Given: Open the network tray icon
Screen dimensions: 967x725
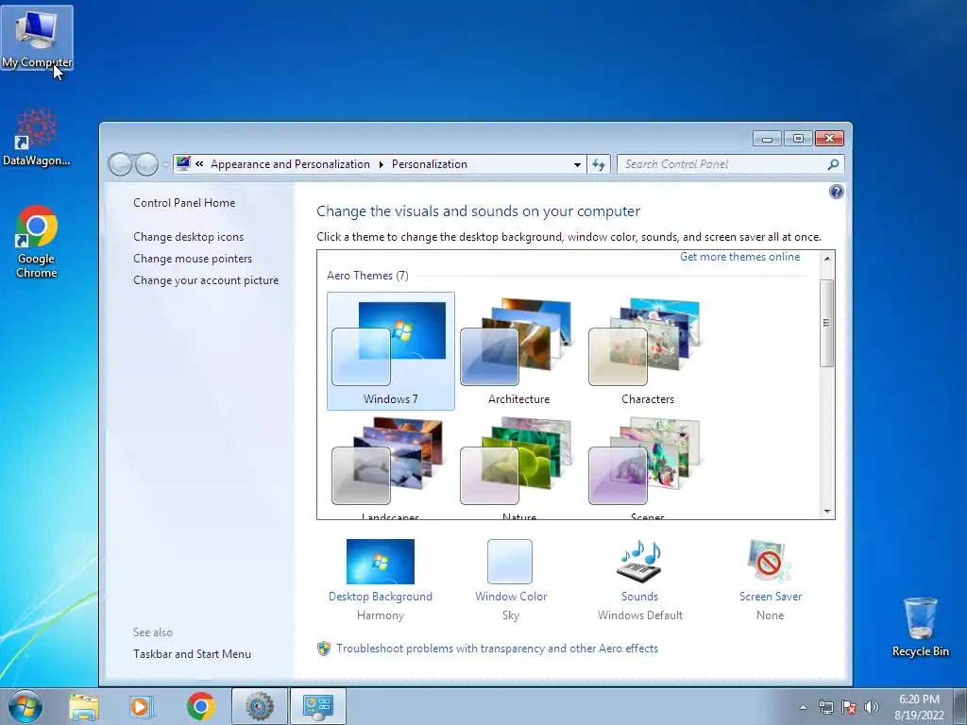Looking at the screenshot, I should pos(825,707).
